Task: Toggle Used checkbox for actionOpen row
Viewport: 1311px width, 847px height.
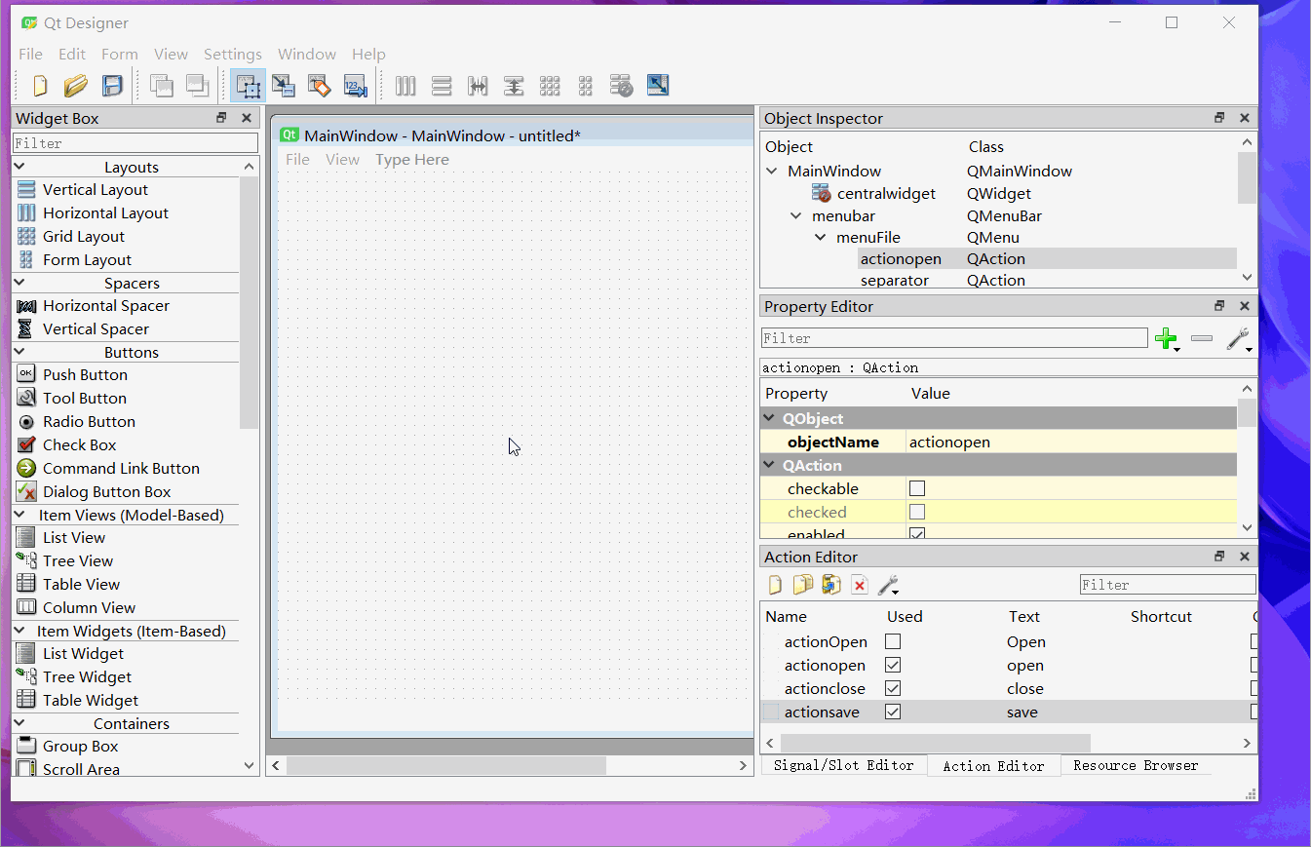Action: click(893, 641)
